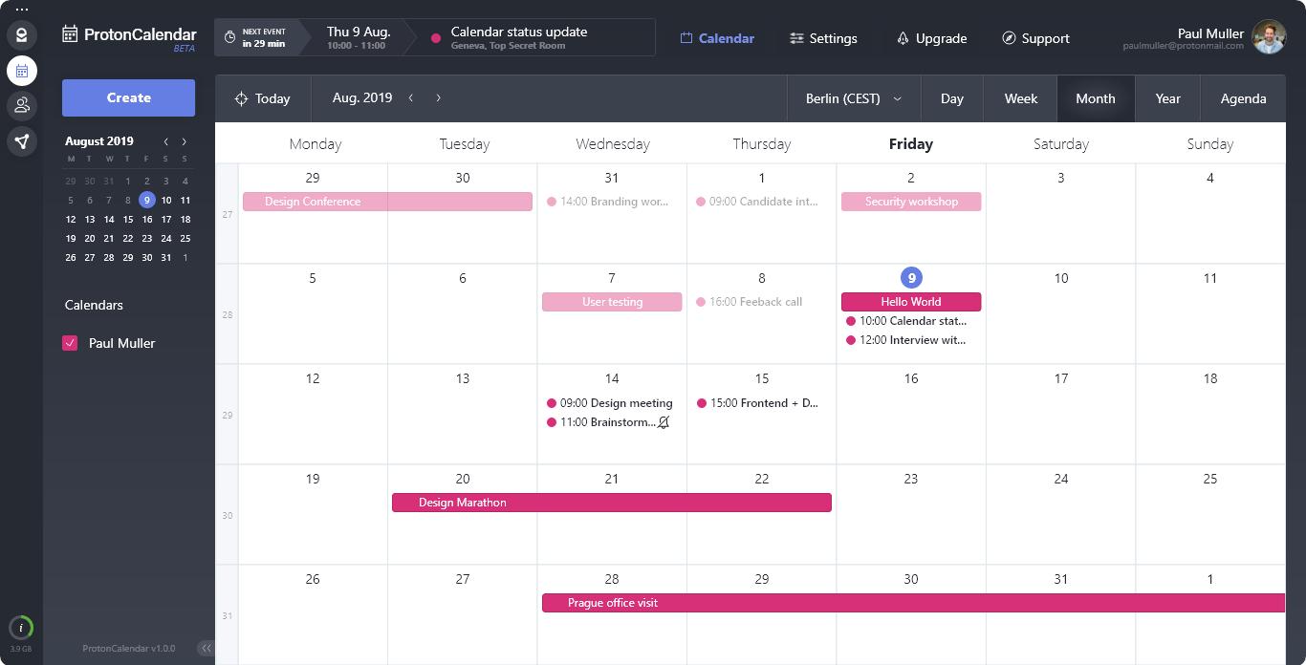This screenshot has width=1306, height=665.
Task: Open Settings in top navigation
Action: click(x=823, y=38)
